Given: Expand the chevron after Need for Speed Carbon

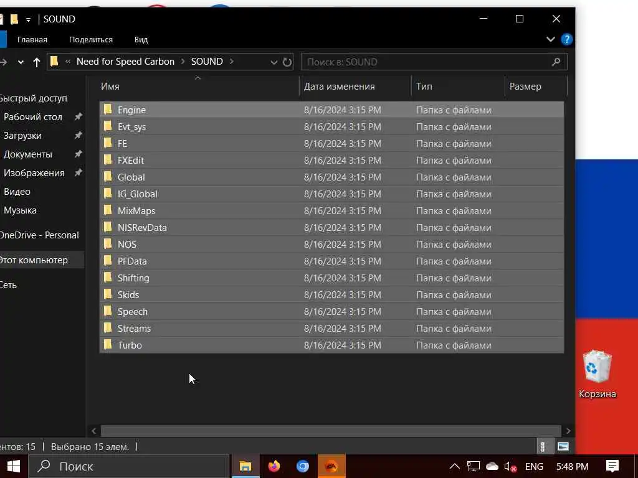Looking at the screenshot, I should coord(183,62).
